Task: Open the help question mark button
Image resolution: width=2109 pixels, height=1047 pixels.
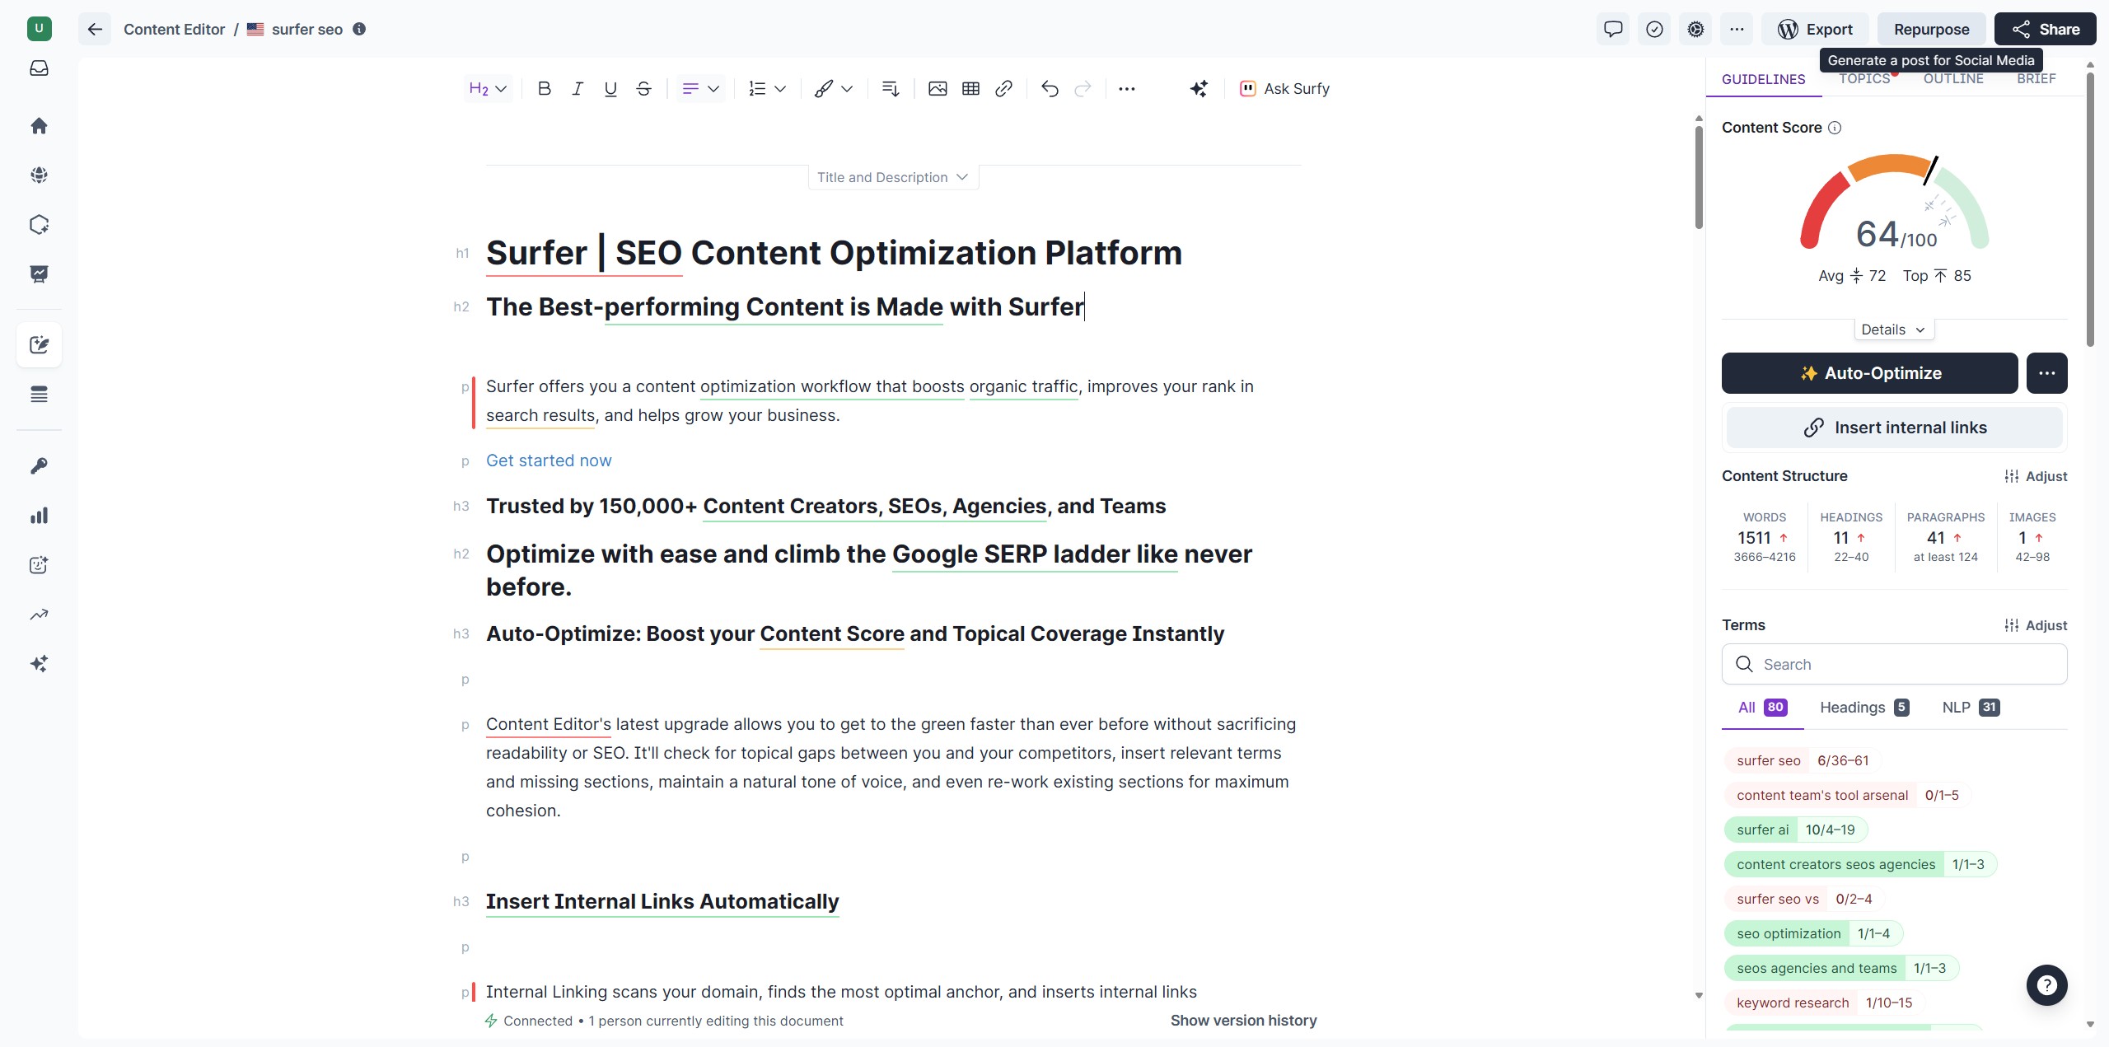Action: click(2046, 985)
